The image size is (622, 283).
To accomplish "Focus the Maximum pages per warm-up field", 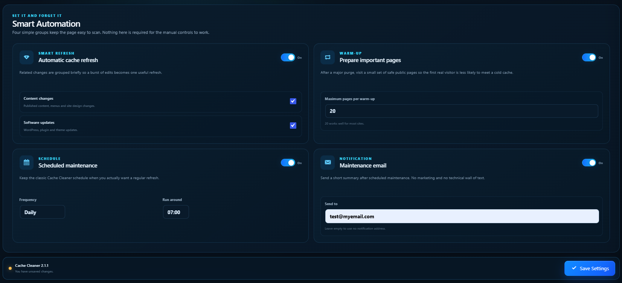I will point(462,111).
